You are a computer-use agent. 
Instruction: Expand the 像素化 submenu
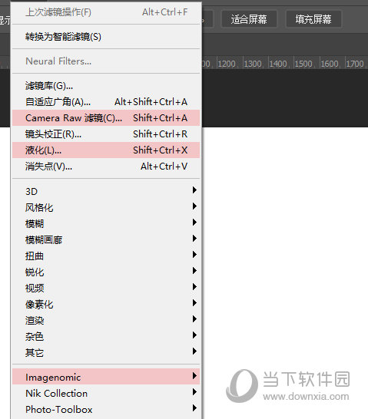tap(106, 304)
